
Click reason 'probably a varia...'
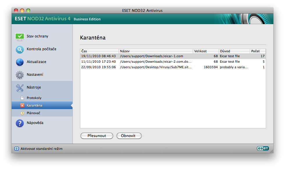click(234, 67)
